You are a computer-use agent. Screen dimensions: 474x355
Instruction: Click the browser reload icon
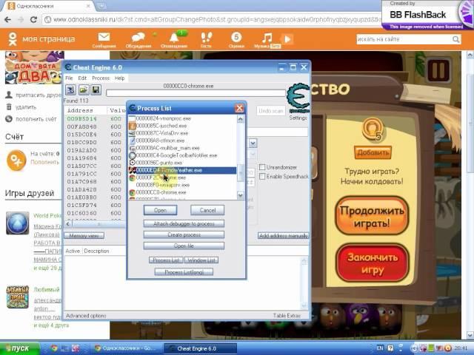(x=33, y=20)
